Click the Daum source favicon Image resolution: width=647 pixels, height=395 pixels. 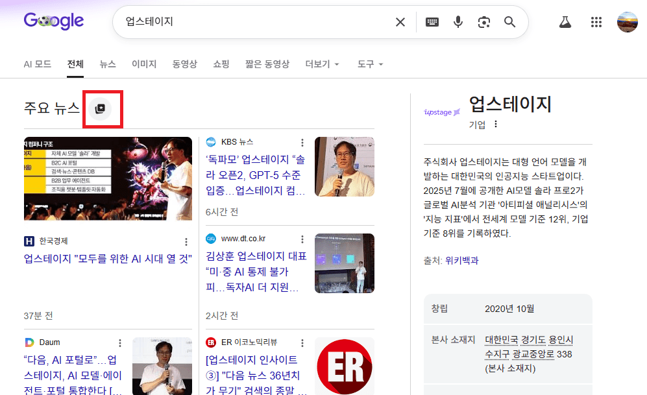[x=29, y=342]
